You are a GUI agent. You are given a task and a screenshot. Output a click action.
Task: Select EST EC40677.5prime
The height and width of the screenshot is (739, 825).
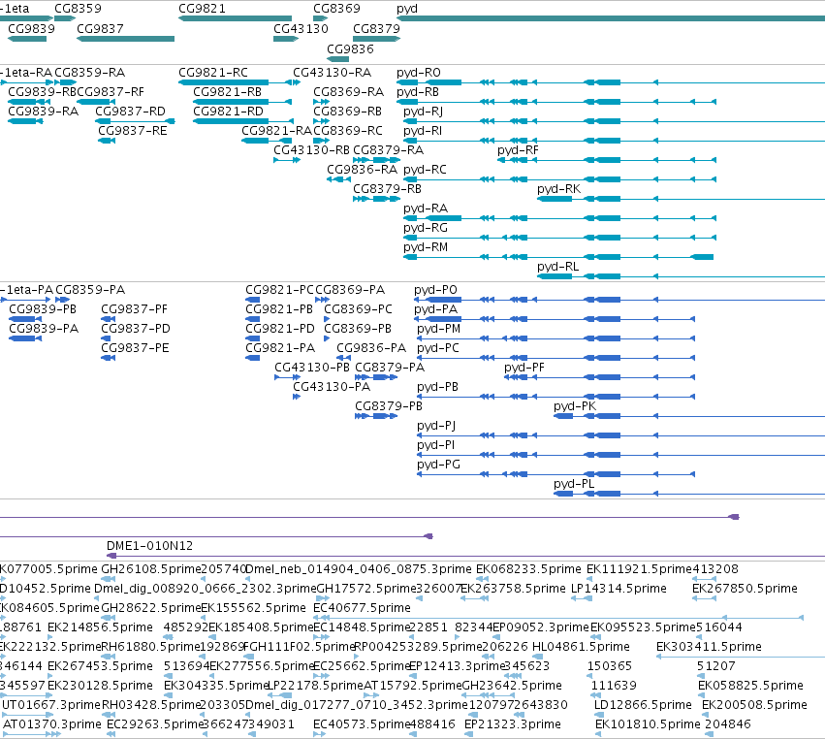tap(362, 608)
